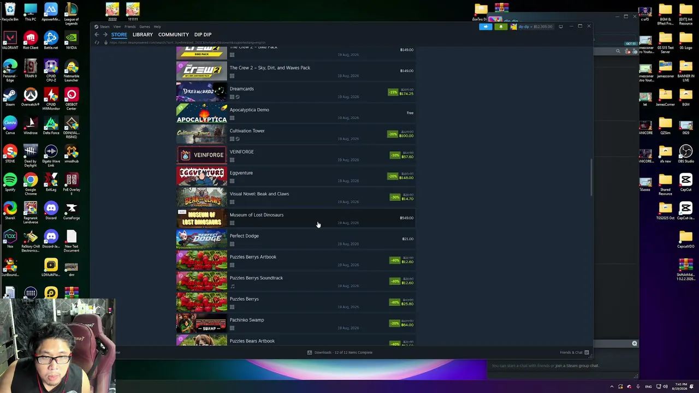This screenshot has height=393, width=699.
Task: Open Apocalyptica Demo listing
Action: 295,113
